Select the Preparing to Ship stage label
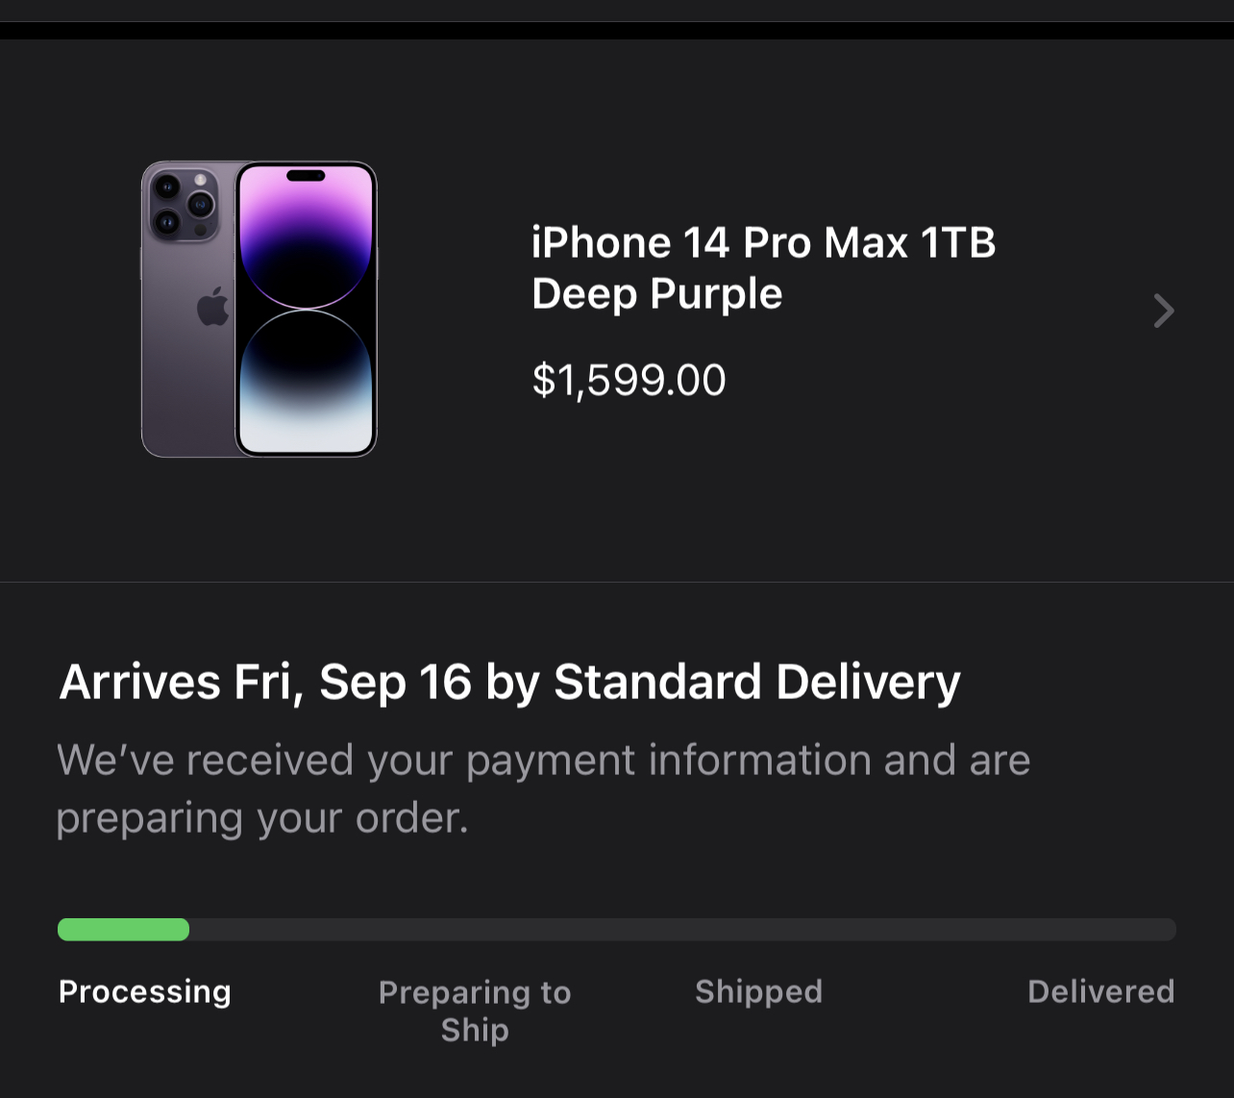This screenshot has height=1098, width=1234. point(475,1011)
